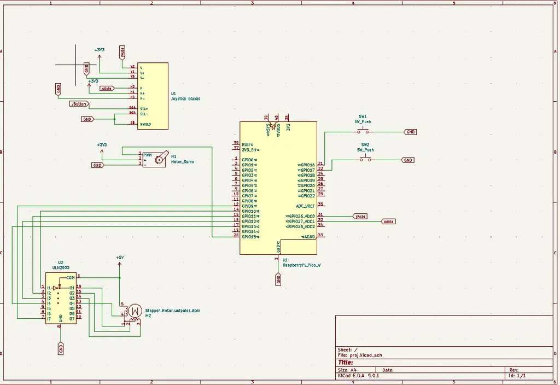The height and width of the screenshot is (385, 560).
Task: Select the SW2 push switch symbol
Action: (x=365, y=159)
